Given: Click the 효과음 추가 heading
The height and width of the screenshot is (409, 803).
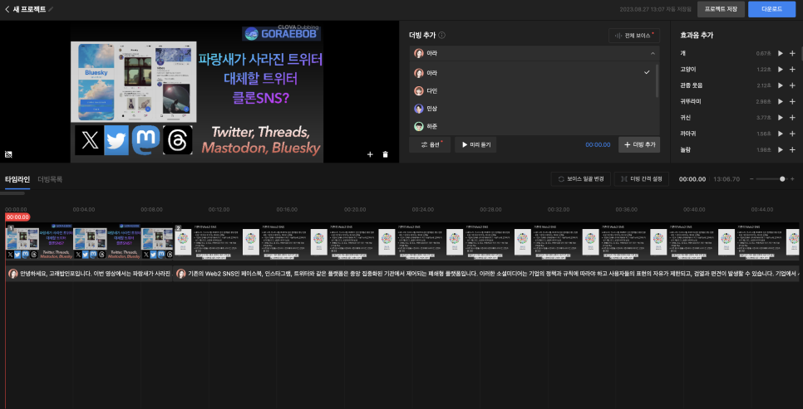Looking at the screenshot, I should tap(697, 36).
